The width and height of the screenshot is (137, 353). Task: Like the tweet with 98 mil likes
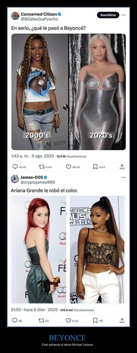click(68, 167)
